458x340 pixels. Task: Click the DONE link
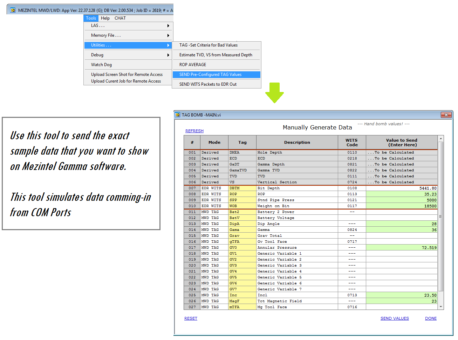click(x=431, y=318)
